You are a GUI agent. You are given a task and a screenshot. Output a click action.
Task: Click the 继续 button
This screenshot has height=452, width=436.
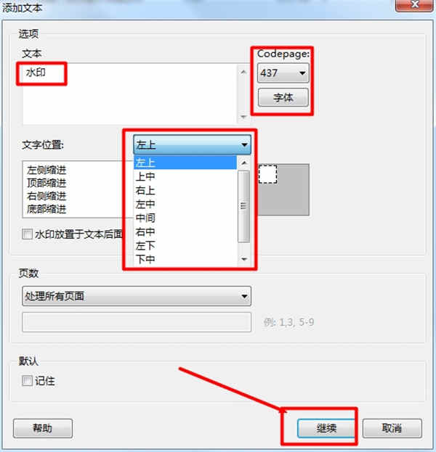pos(326,428)
